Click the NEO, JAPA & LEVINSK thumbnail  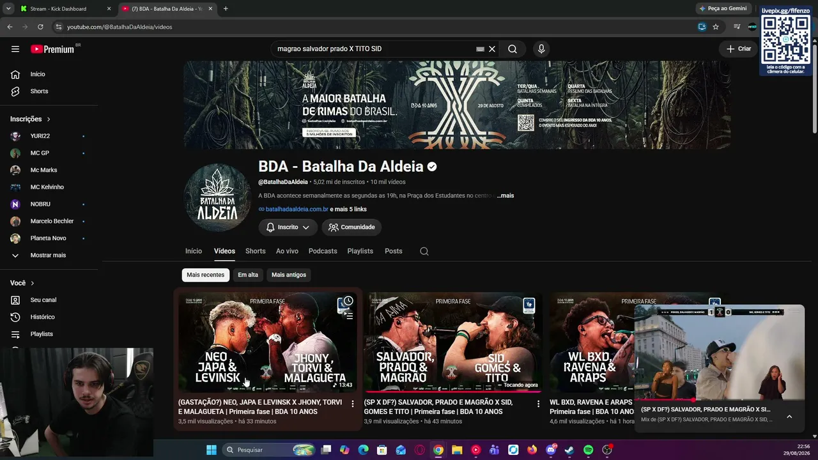click(267, 342)
